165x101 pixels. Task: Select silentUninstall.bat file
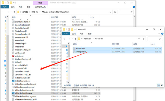[23, 22]
